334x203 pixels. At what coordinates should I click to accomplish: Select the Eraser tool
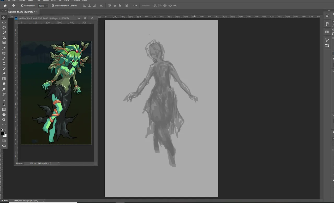(4, 74)
